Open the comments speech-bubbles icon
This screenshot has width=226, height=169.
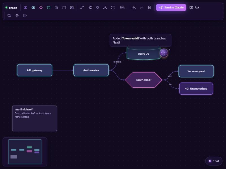tap(9, 15)
